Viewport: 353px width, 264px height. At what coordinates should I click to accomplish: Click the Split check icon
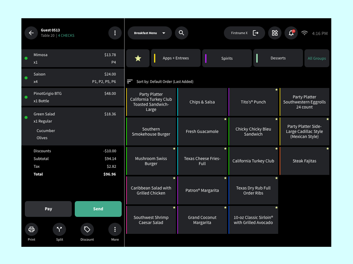[x=59, y=229]
